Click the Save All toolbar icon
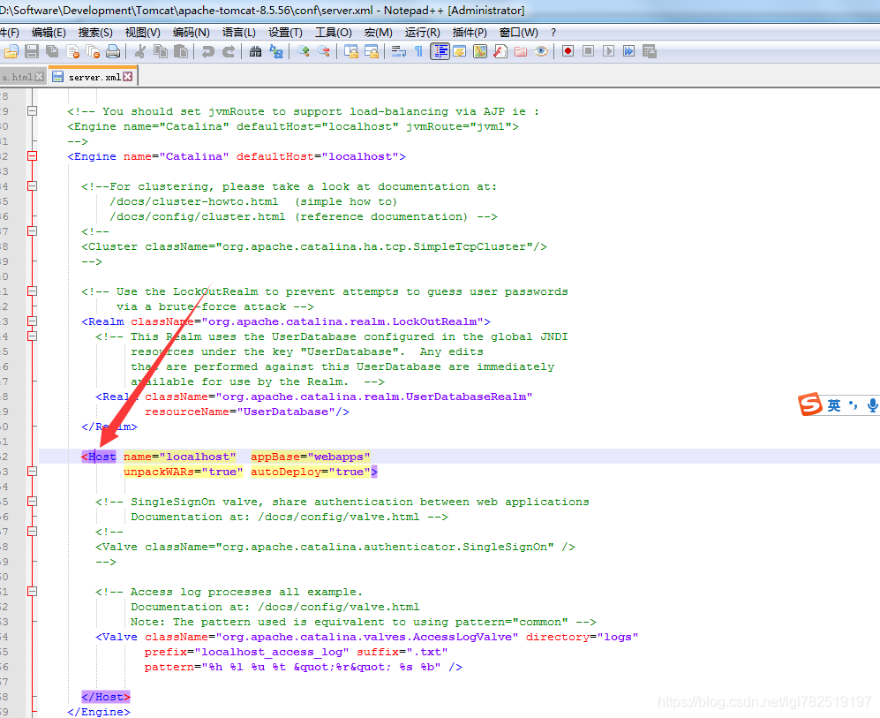The width and height of the screenshot is (880, 718). pyautogui.click(x=52, y=51)
